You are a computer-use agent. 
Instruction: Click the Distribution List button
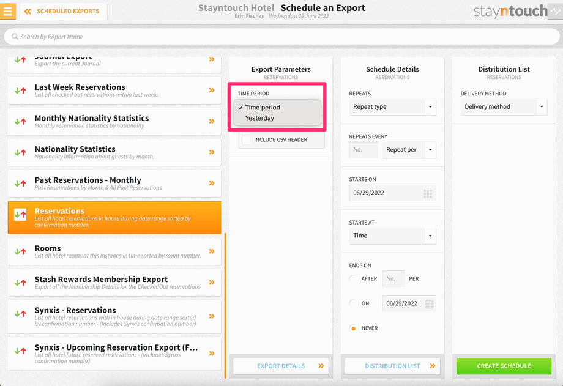(392, 366)
